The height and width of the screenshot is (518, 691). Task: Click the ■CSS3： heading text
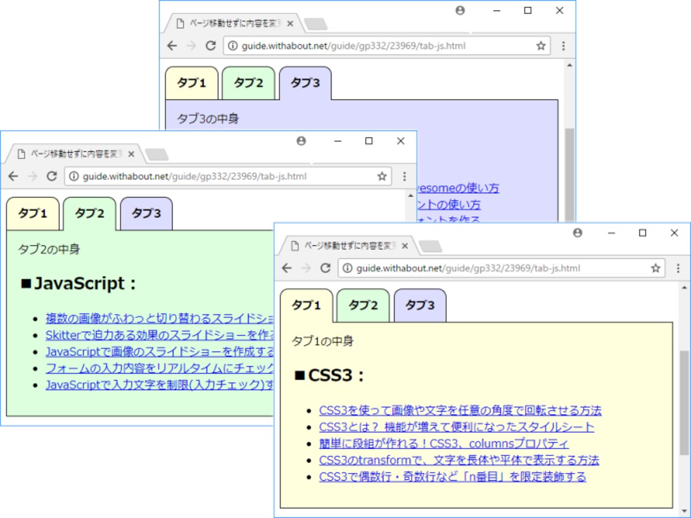[329, 376]
